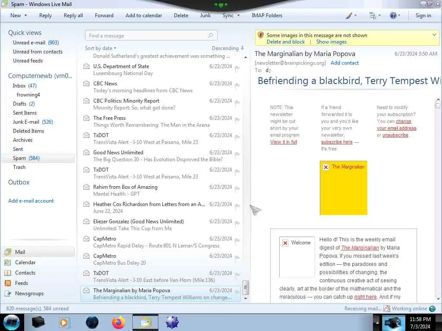Screen dimensions: 442x331
Task: Collapse the Computernewb account header
Action: click(x=40, y=76)
